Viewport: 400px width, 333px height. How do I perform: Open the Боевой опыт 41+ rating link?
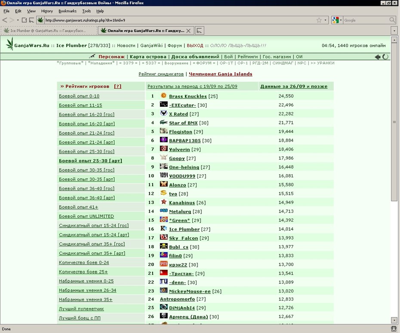click(79, 207)
